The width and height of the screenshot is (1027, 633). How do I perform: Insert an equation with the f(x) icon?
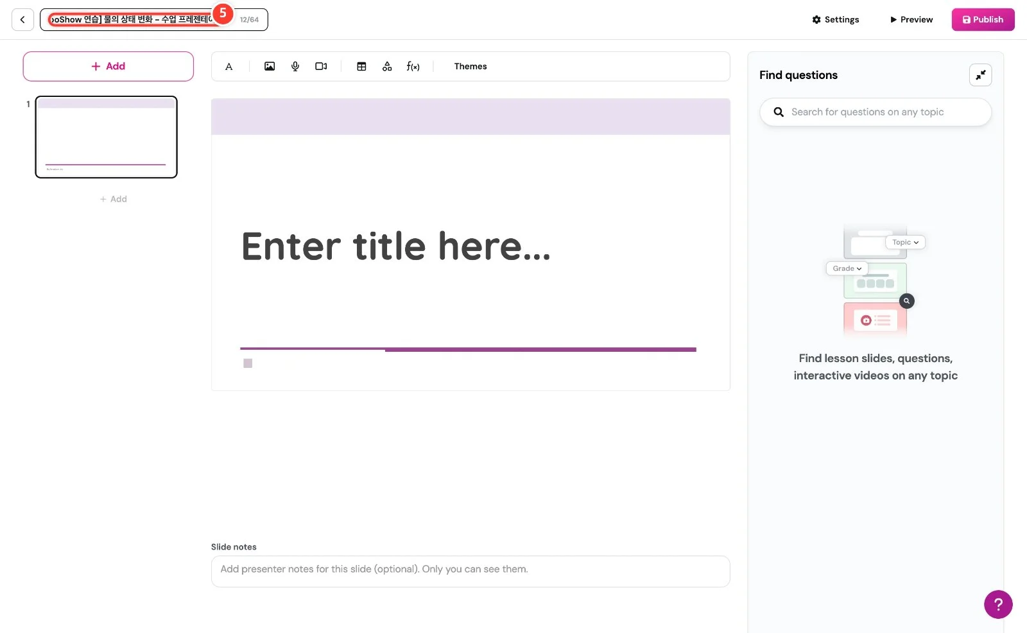[x=413, y=66]
